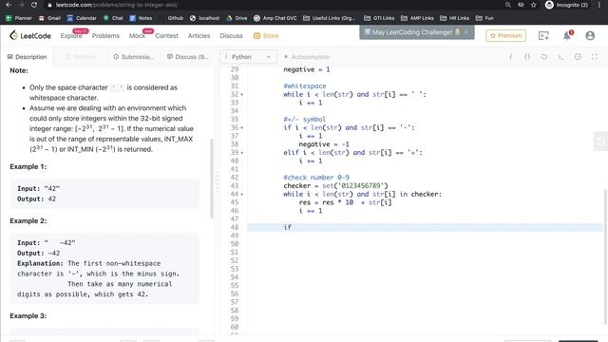Open the side panel tab on right edge

600,142
